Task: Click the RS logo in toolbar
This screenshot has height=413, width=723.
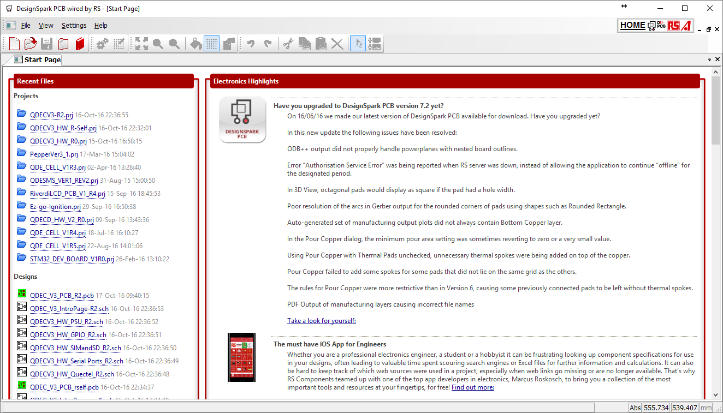Action: [673, 25]
